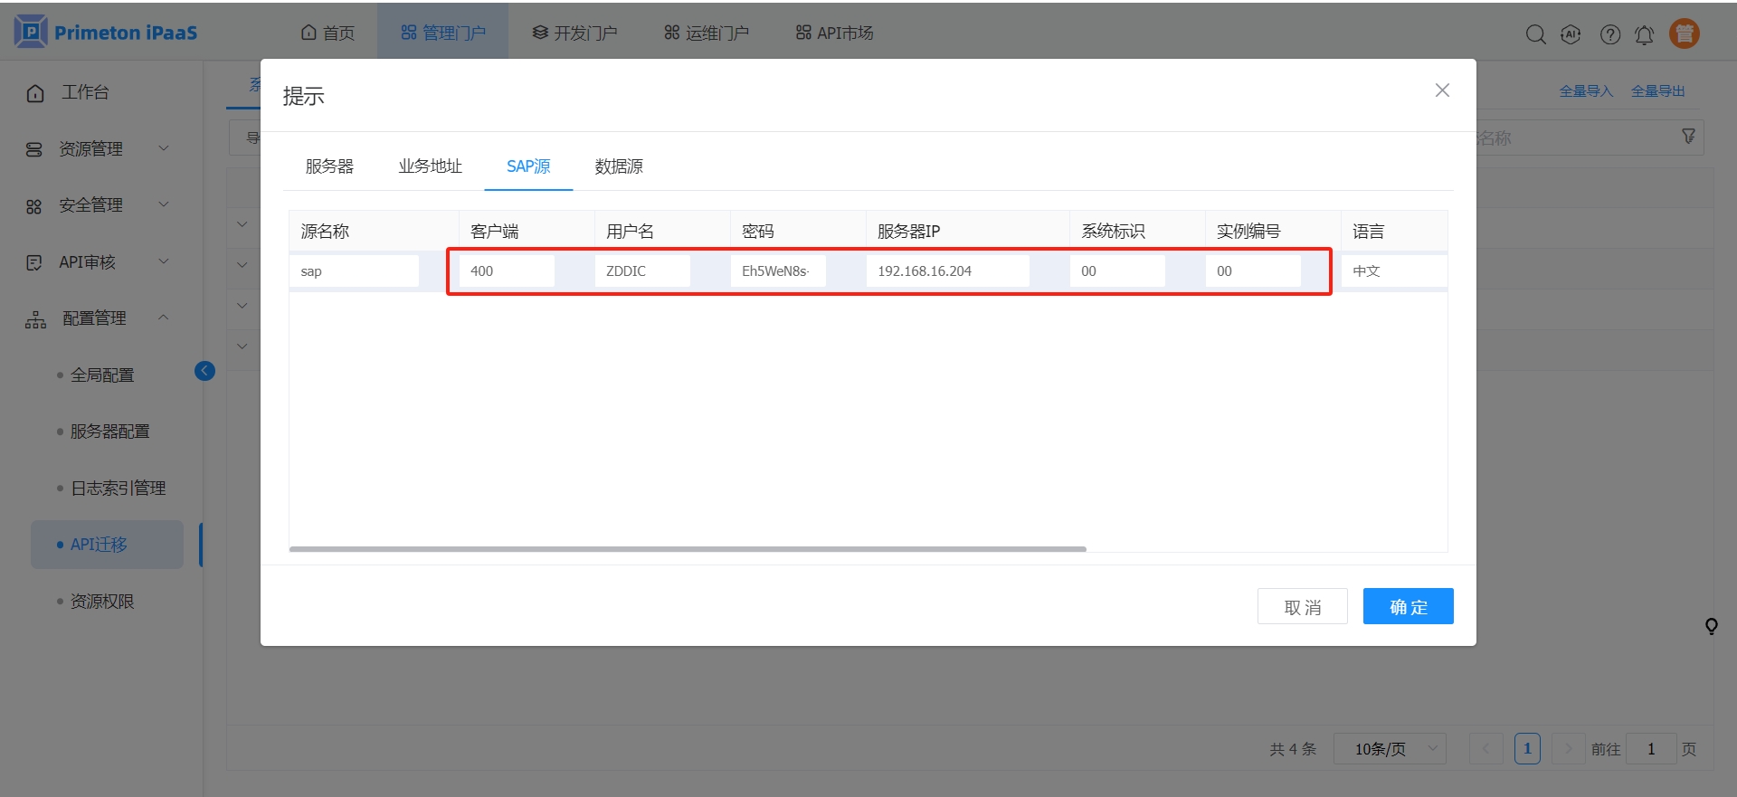Close the 提示 dialog with X
The image size is (1737, 797).
(x=1442, y=90)
